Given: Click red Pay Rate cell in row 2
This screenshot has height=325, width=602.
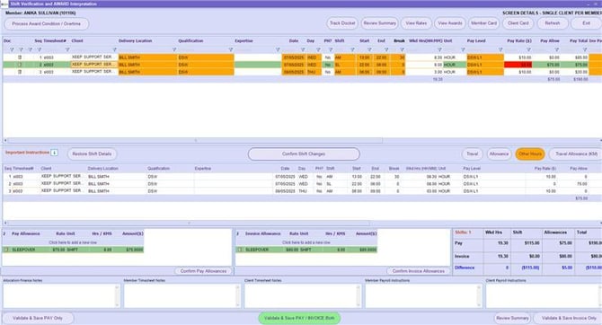Looking at the screenshot, I should click(518, 65).
